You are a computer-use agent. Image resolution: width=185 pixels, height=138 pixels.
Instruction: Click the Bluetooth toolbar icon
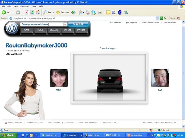tap(120, 12)
